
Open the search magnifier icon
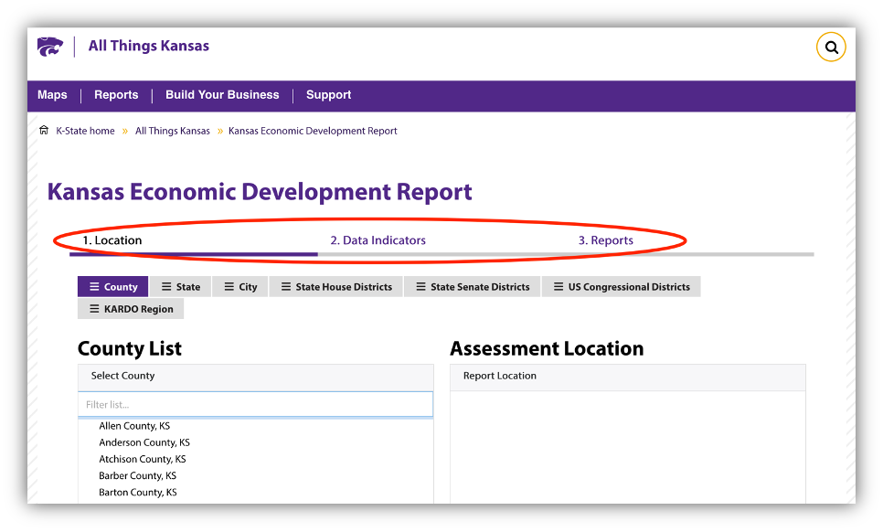click(x=831, y=48)
